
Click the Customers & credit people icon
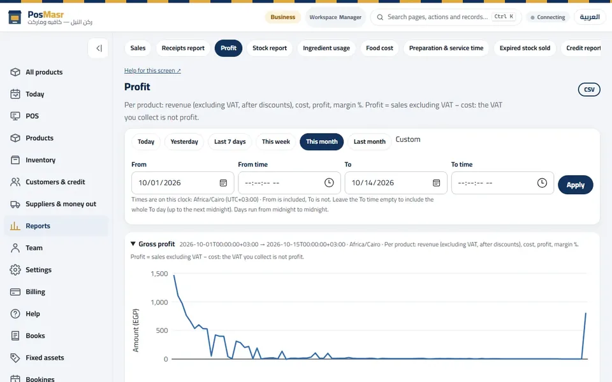coord(15,182)
